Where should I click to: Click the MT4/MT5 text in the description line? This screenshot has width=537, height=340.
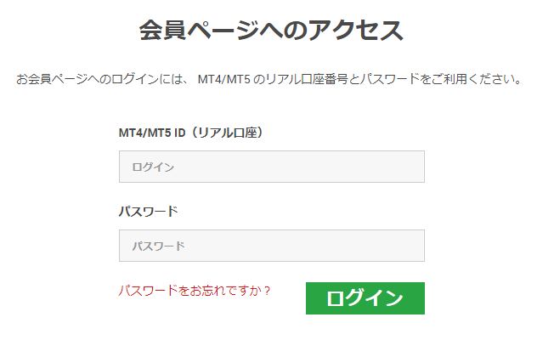(224, 80)
